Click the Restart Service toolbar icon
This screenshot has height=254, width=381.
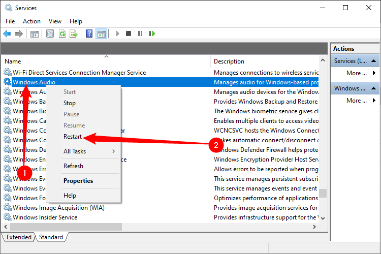click(x=152, y=34)
